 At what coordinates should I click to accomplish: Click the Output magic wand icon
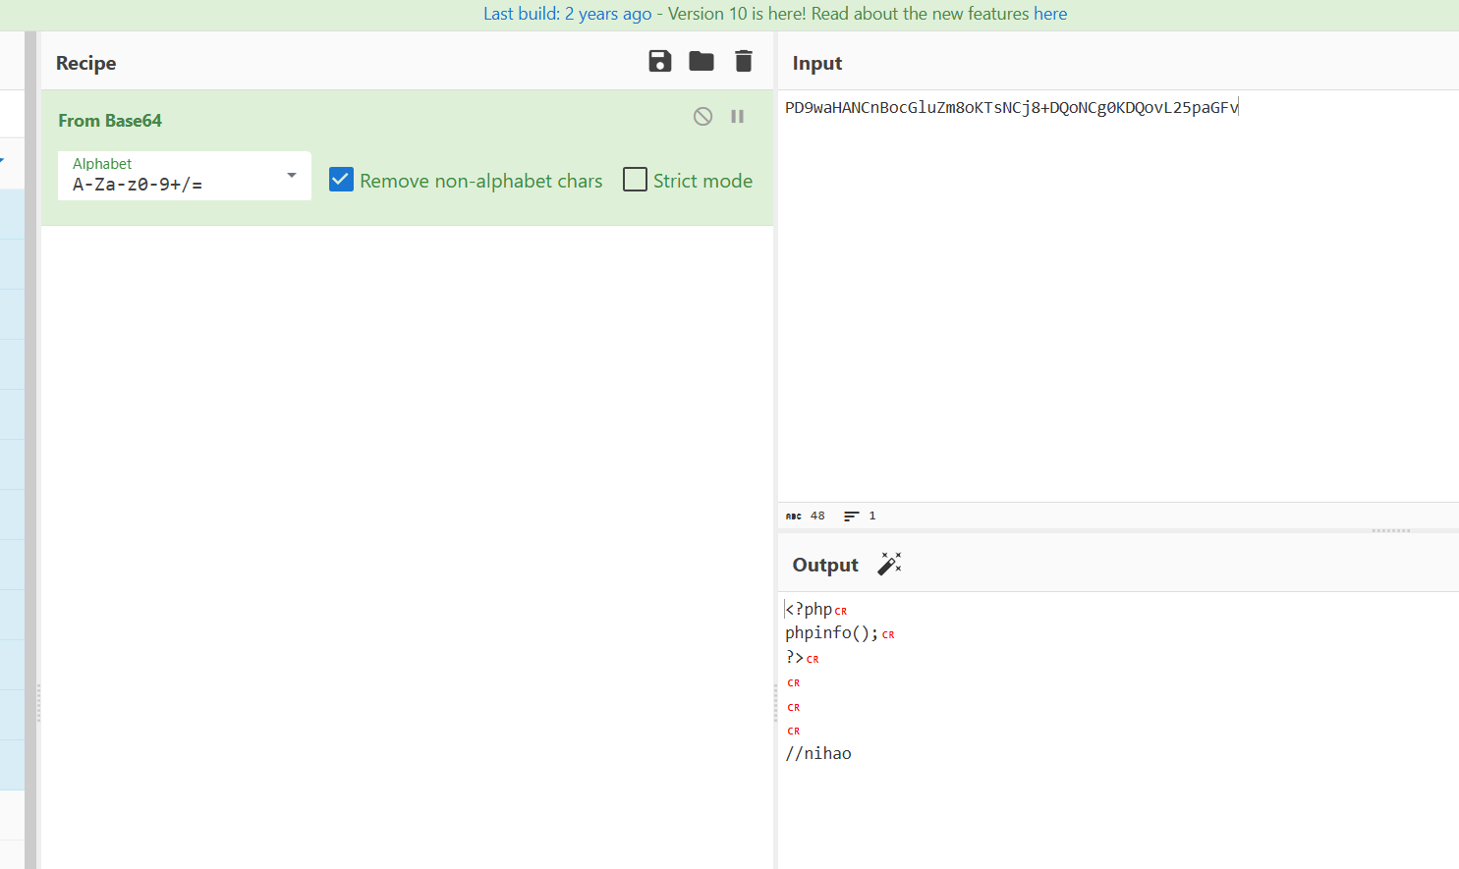pos(889,564)
